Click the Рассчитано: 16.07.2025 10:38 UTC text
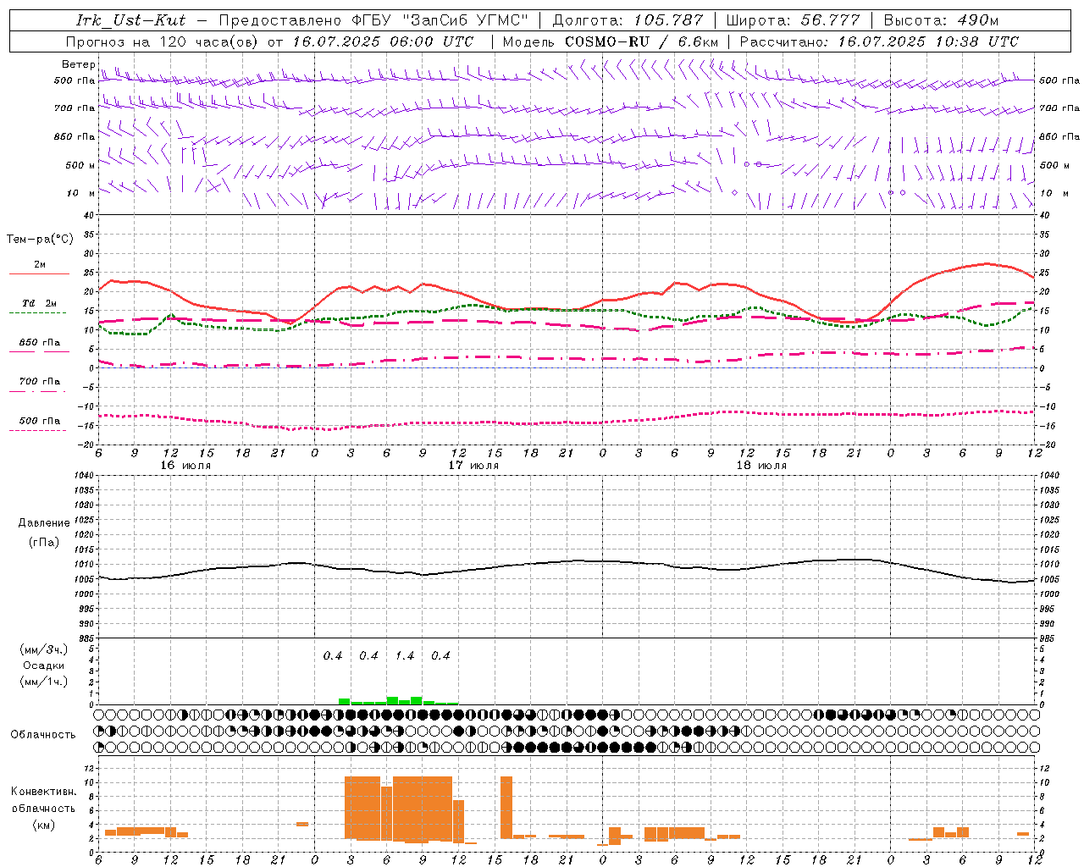This screenshot has height=867, width=1084. [x=878, y=41]
